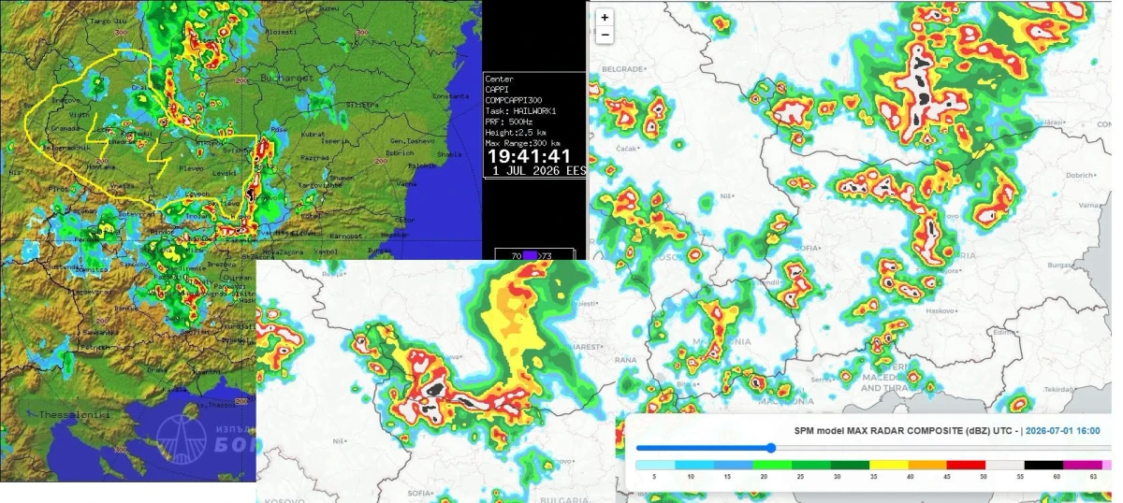The image size is (1123, 503).
Task: Click the PRF: 500Hz line
Action: click(511, 120)
